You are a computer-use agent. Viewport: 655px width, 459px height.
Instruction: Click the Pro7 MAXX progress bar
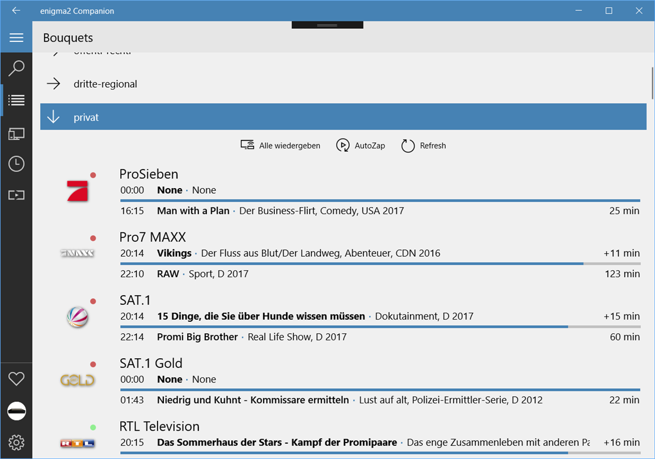point(380,263)
